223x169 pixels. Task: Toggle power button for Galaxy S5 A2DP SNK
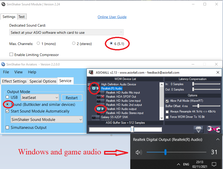click(94, 117)
